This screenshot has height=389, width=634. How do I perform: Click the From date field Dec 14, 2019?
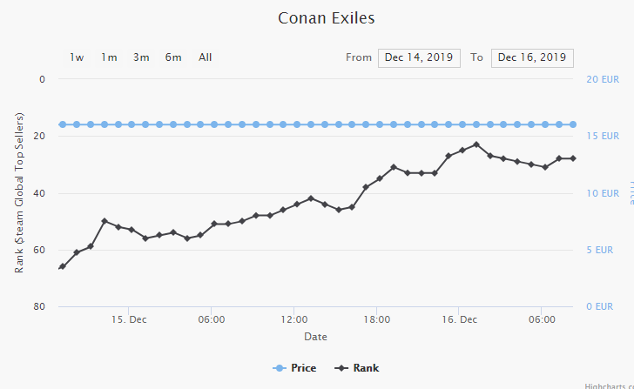pos(419,57)
